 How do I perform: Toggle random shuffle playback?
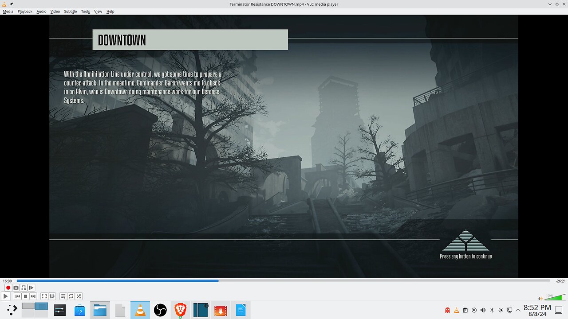(79, 296)
